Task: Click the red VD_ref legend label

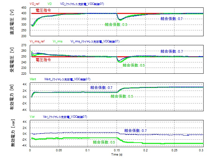Action: point(35,4)
